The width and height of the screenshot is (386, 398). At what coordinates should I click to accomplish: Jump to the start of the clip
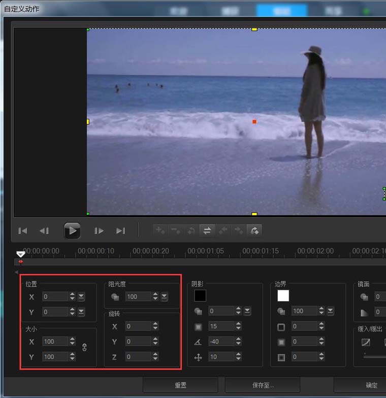22,230
